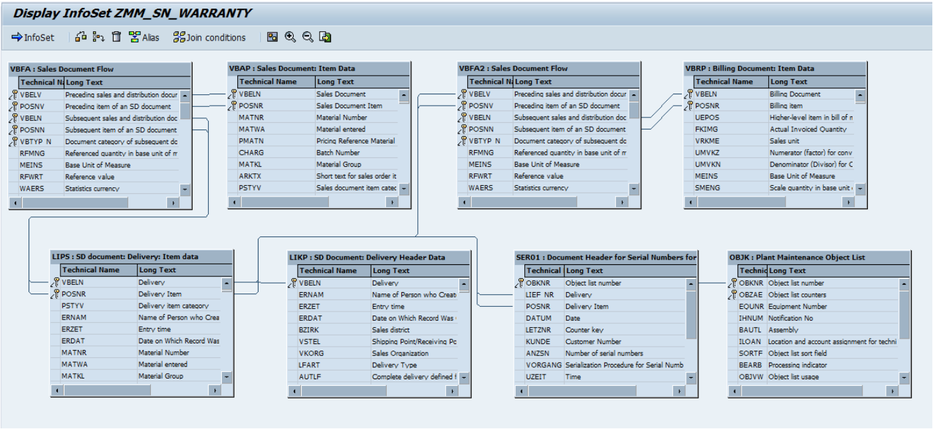
Task: Click the InfoSet arrow icon in the toolbar
Action: [x=16, y=37]
